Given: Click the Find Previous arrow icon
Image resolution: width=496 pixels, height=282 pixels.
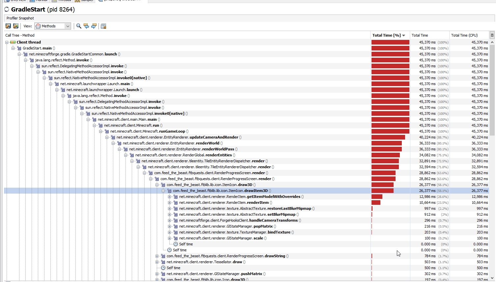Looking at the screenshot, I should coord(86,26).
